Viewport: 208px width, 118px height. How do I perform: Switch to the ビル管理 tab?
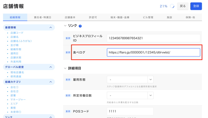pyautogui.click(x=148, y=17)
